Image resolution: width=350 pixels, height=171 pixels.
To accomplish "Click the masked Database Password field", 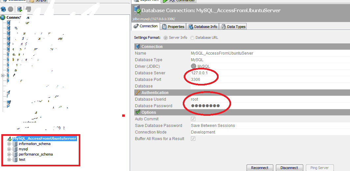I will coord(270,106).
